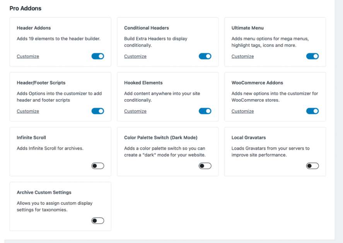Turn off Conditional Headers switch
This screenshot has width=343, height=243.
pos(205,56)
